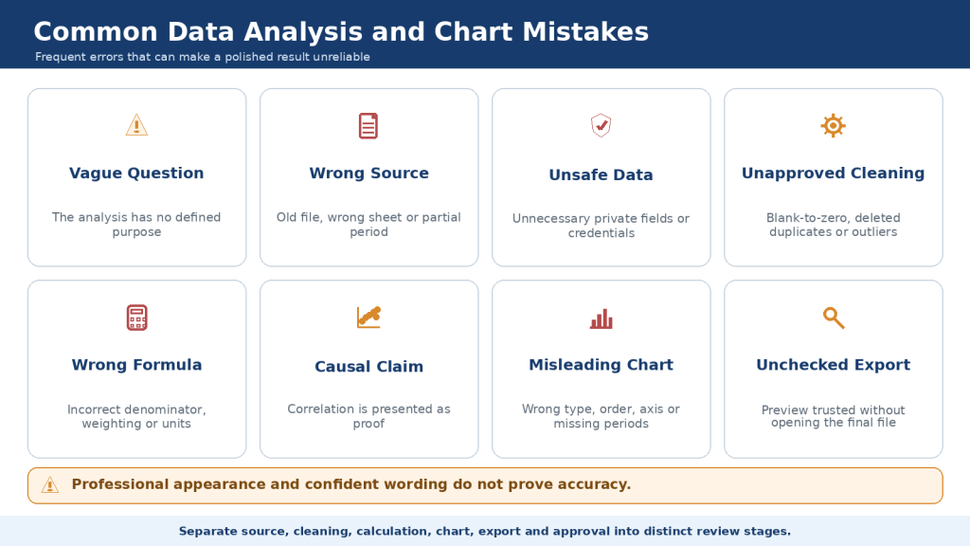The width and height of the screenshot is (970, 546).
Task: Click the document icon above Wrong Source
Action: tap(368, 126)
